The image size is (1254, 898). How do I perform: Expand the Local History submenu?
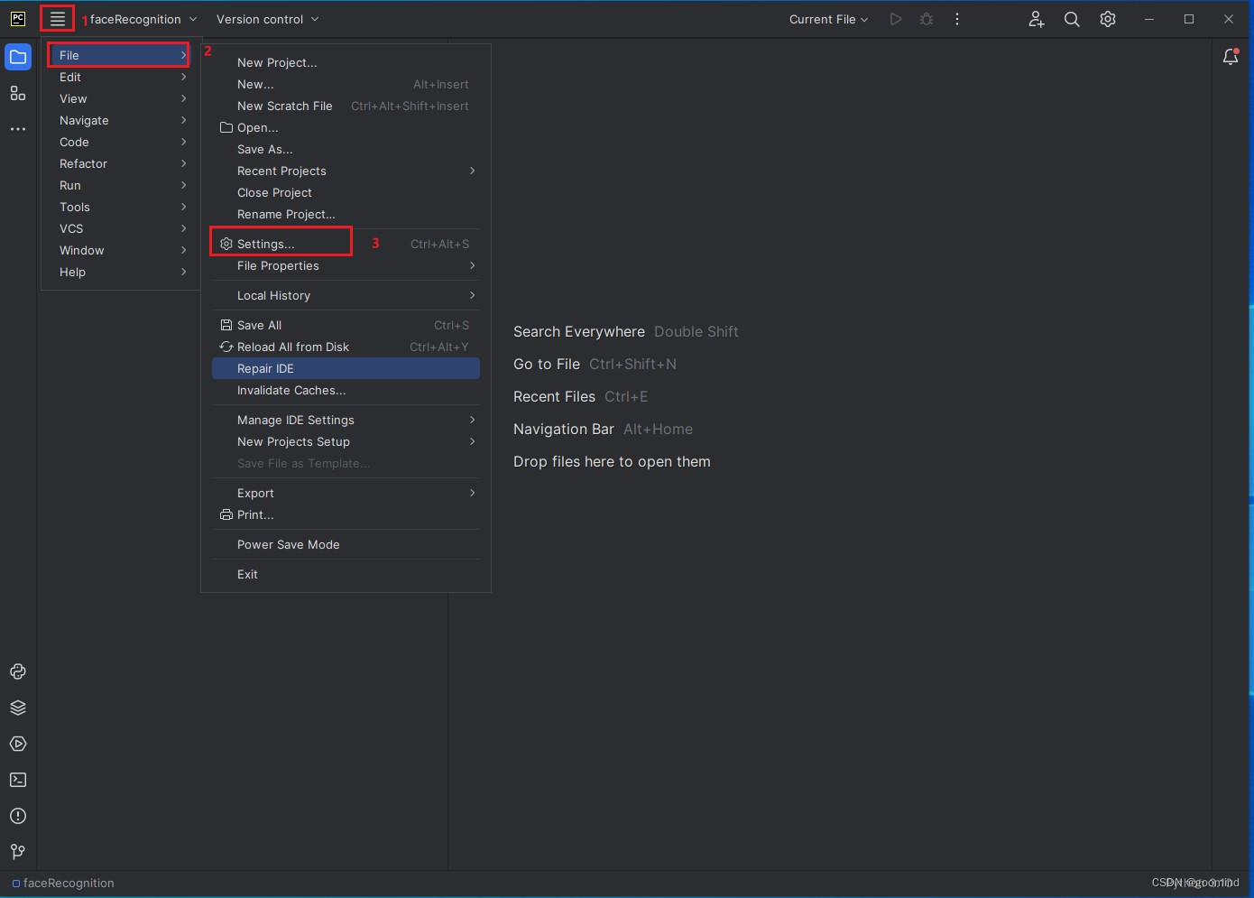pyautogui.click(x=346, y=295)
